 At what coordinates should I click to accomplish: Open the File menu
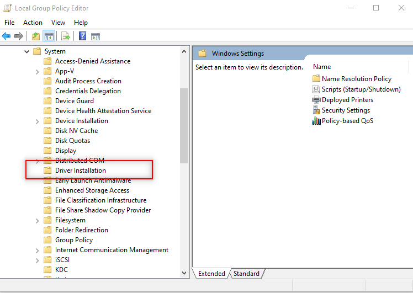coord(9,23)
